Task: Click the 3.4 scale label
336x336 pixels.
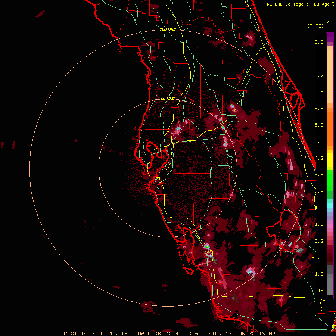Action: pyautogui.click(x=319, y=175)
